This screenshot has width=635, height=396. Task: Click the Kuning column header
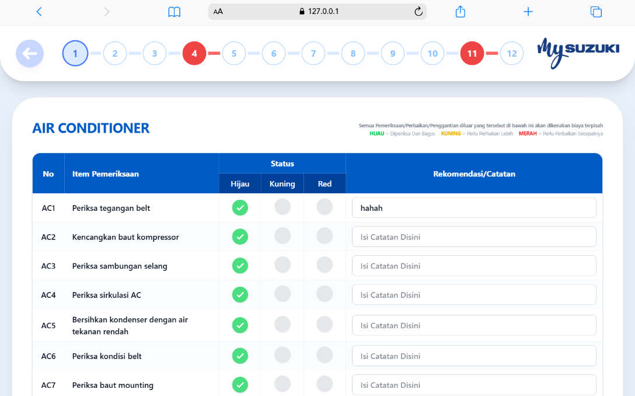tap(282, 183)
